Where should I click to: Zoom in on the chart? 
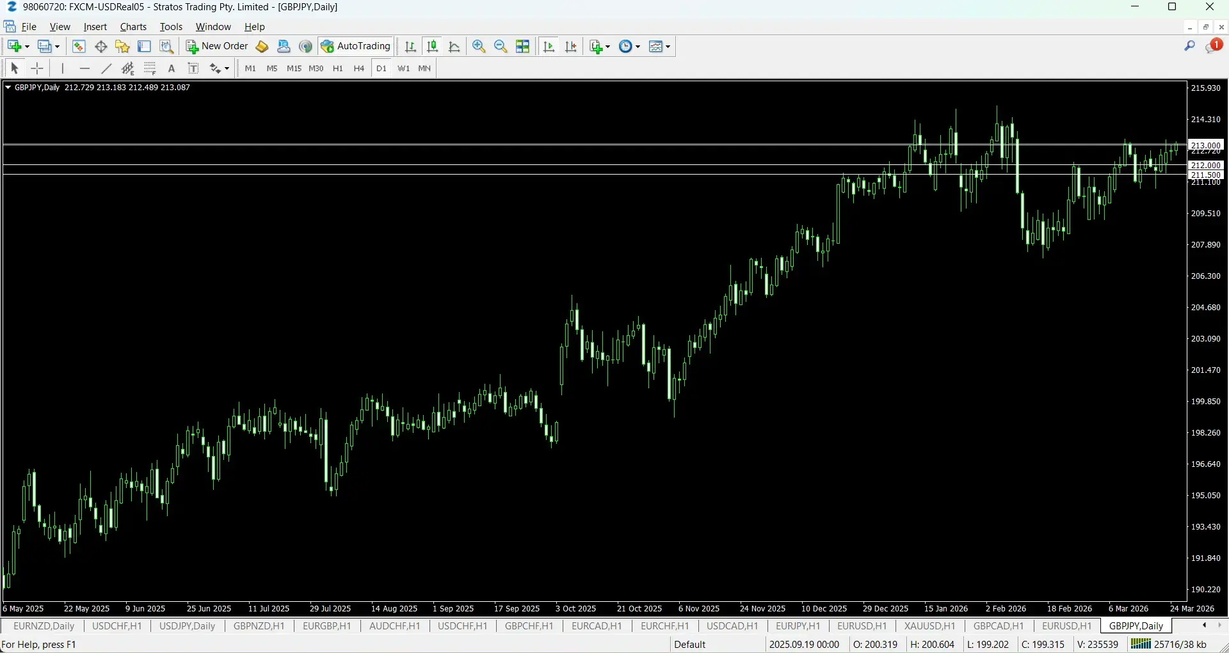tap(479, 46)
